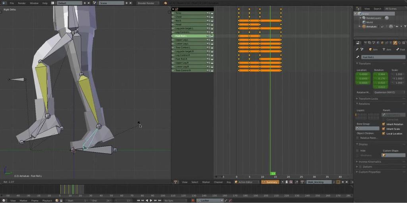Screen dimensions: 407x203
Task: Click the current frame marker 13 in dope sheet
Action: click(273, 174)
